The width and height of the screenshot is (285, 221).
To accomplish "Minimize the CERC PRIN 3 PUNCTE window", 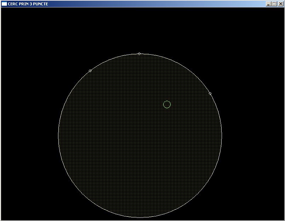I will point(268,4).
